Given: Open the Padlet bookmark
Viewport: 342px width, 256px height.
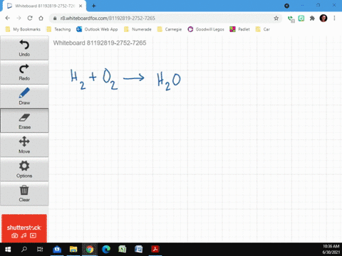Looking at the screenshot, I should click(x=239, y=29).
